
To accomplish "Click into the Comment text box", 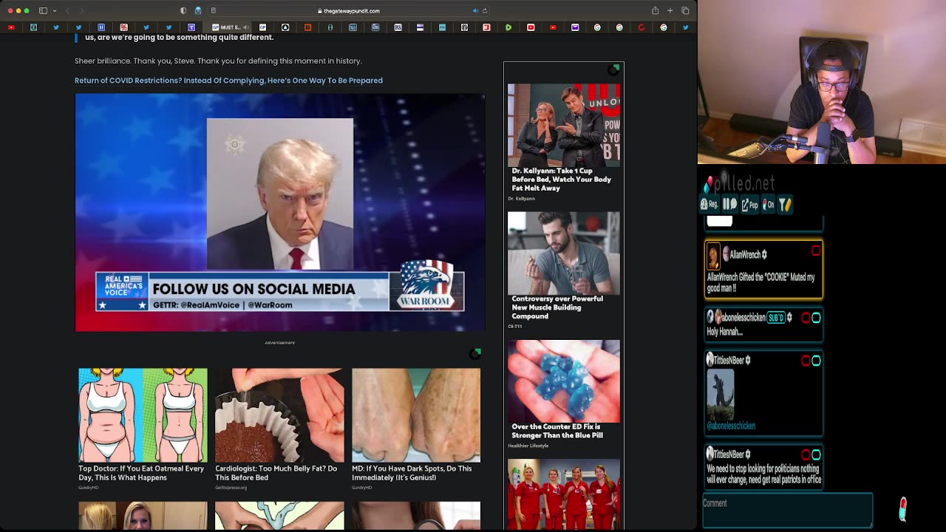I will click(x=788, y=511).
